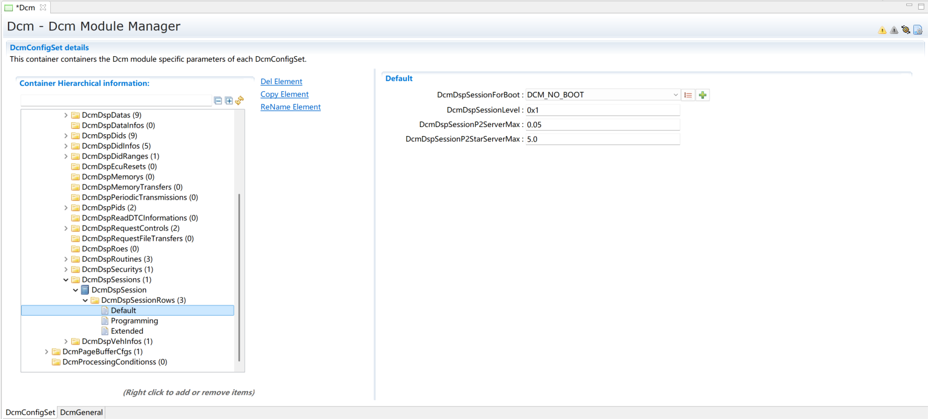
Task: Click the gear with arrows sync icon
Action: coord(906,30)
